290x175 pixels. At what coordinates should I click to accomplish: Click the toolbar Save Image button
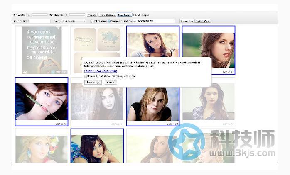[125, 15]
